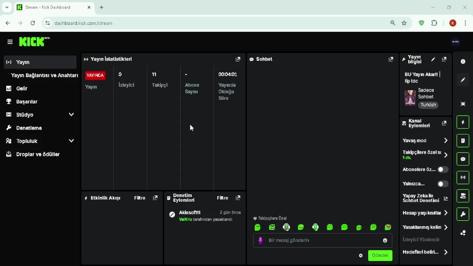The image size is (473, 266).
Task: Click the info icon in the right toolbar
Action: pos(463,62)
